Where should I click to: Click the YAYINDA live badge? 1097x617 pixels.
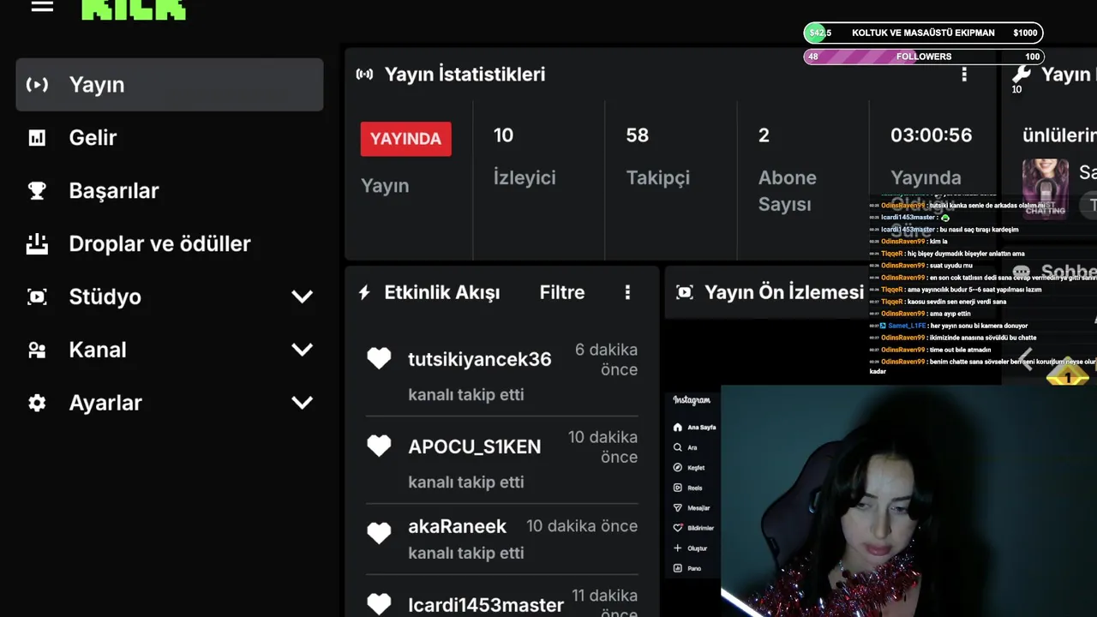[405, 139]
